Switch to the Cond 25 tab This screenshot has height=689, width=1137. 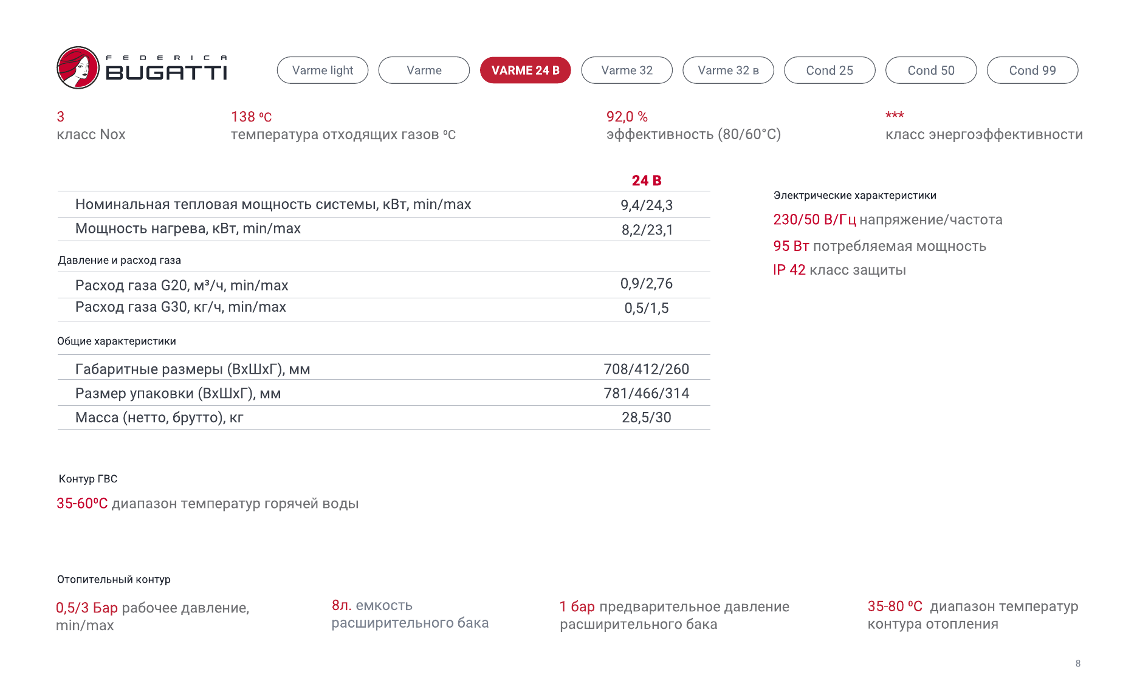tap(830, 70)
